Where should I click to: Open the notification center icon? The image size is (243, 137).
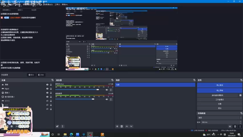(239, 135)
